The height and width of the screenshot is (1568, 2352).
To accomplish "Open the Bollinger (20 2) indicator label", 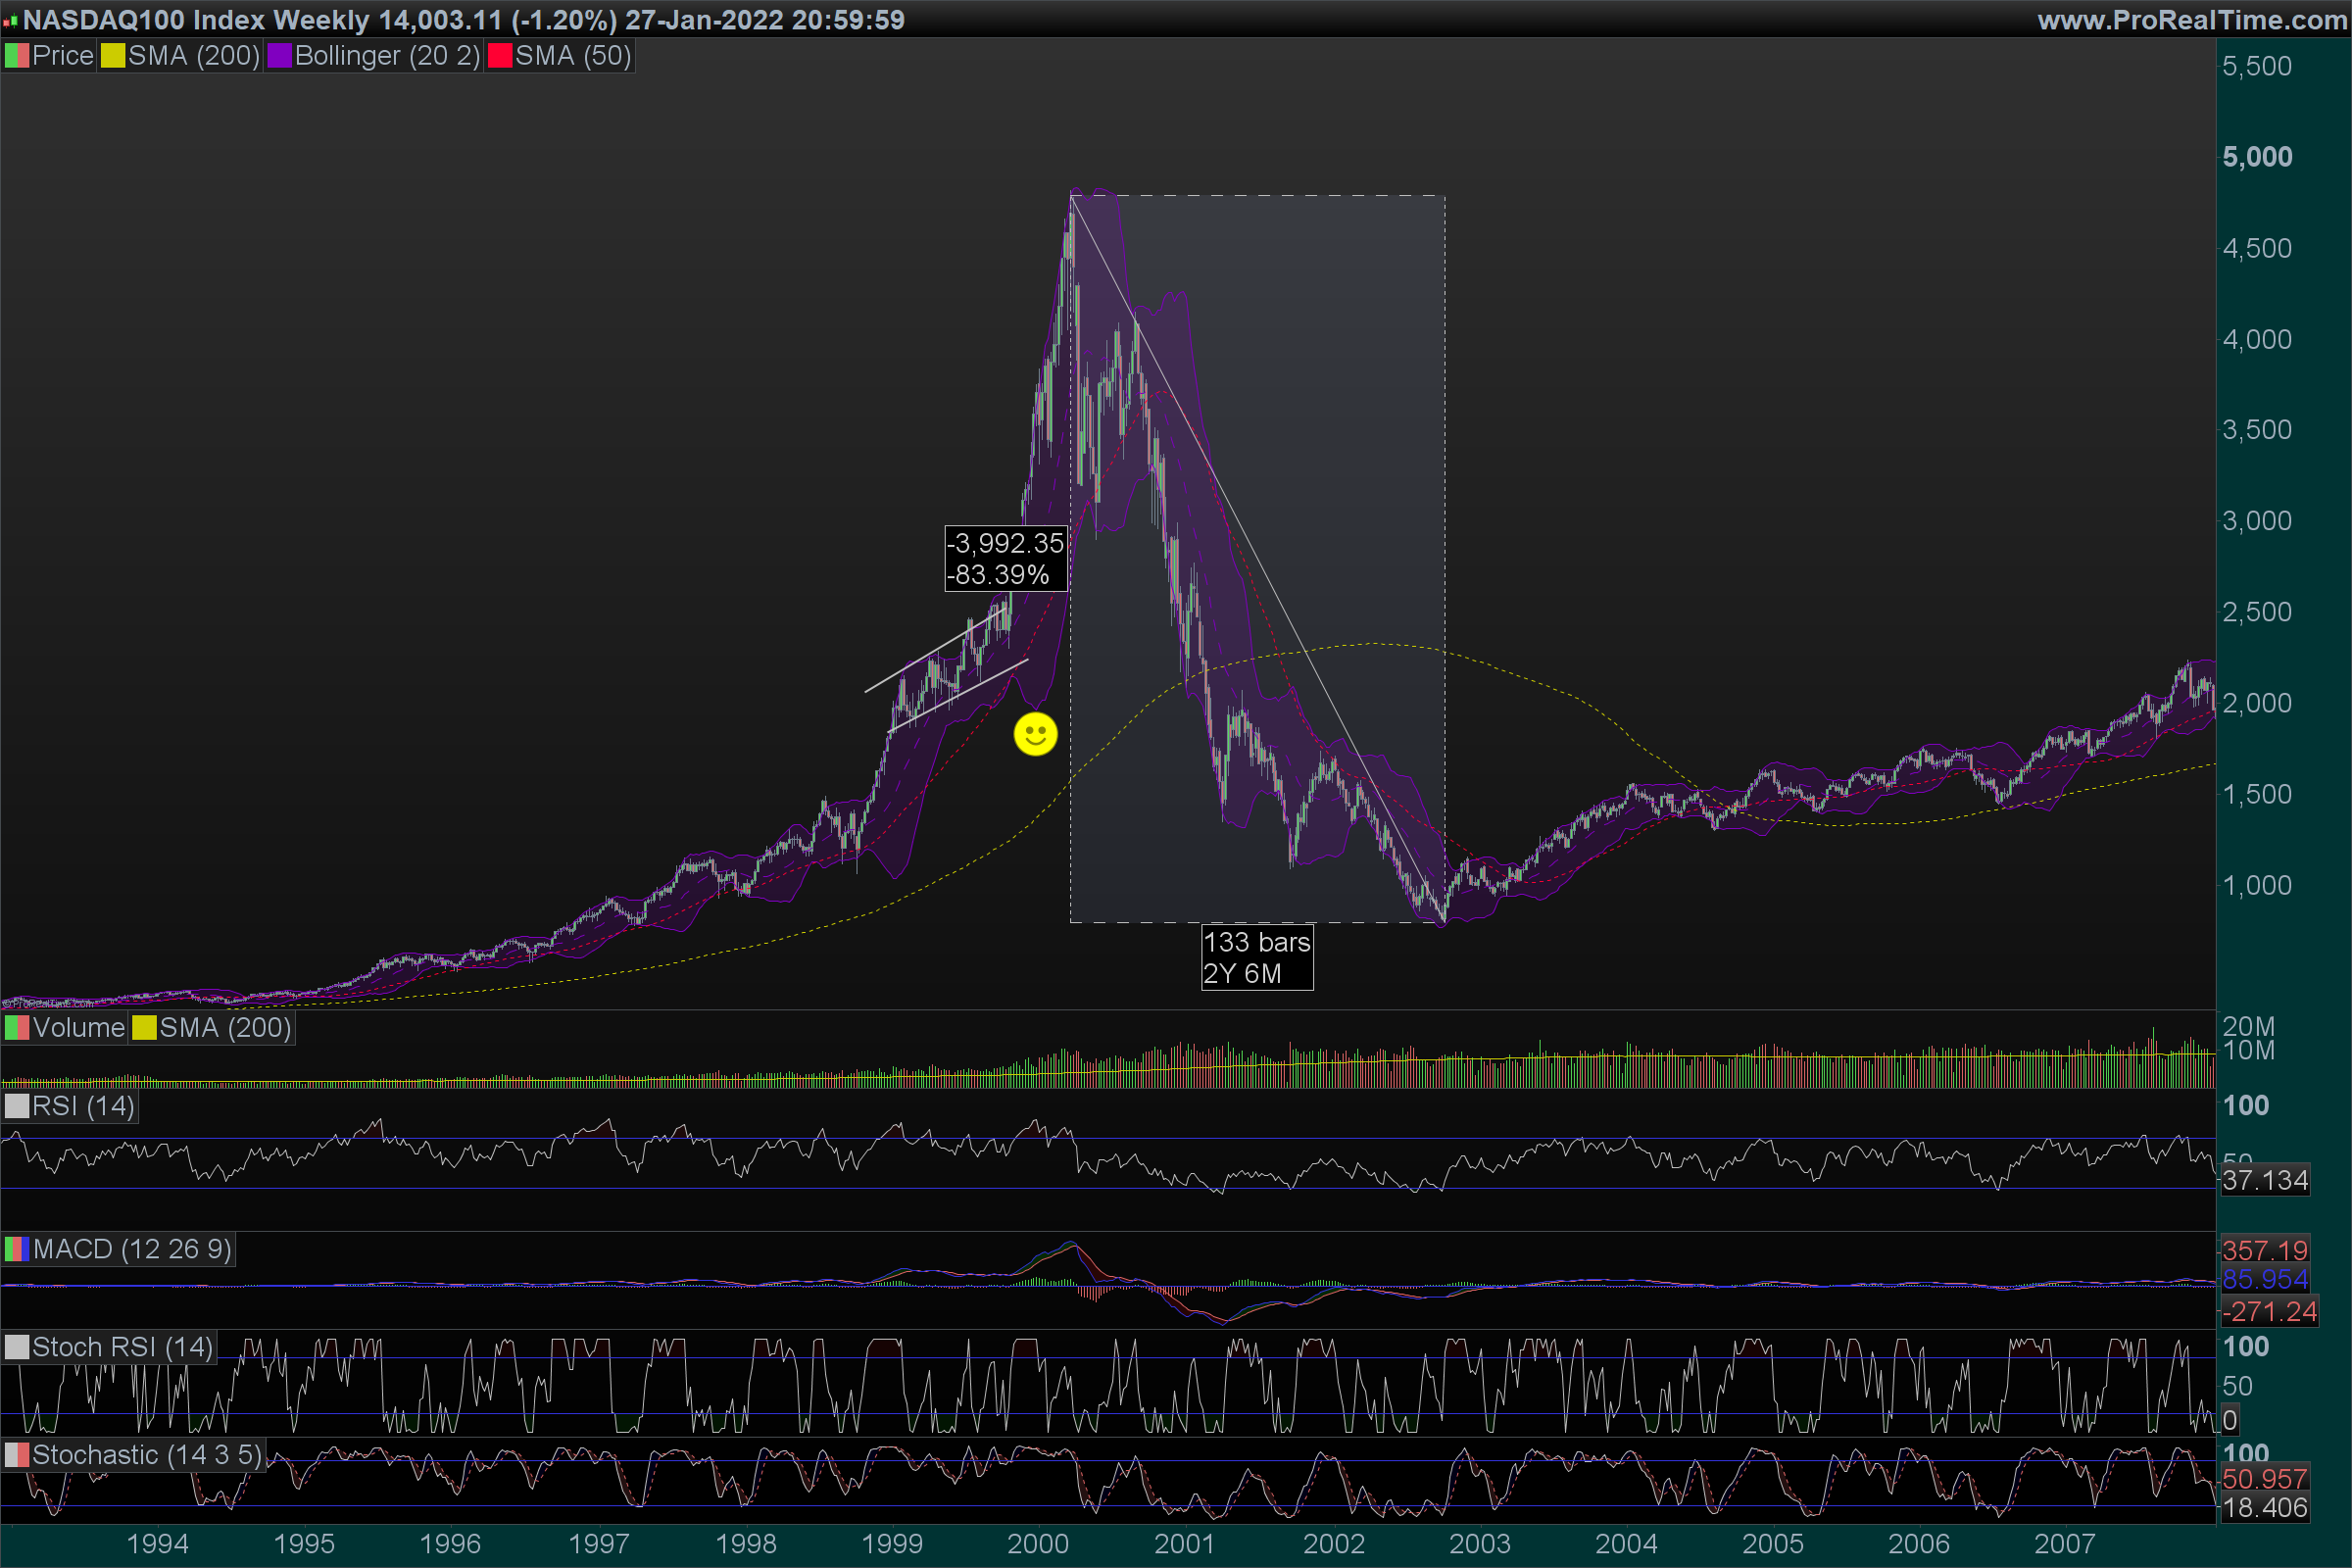I will [x=387, y=56].
